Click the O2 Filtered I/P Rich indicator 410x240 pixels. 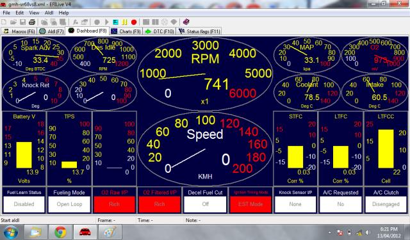click(160, 204)
